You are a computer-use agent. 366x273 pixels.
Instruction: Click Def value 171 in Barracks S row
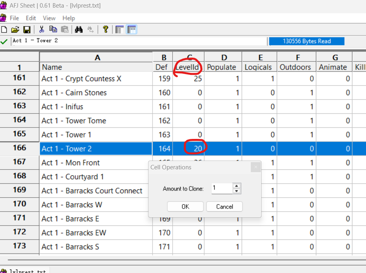(163, 247)
